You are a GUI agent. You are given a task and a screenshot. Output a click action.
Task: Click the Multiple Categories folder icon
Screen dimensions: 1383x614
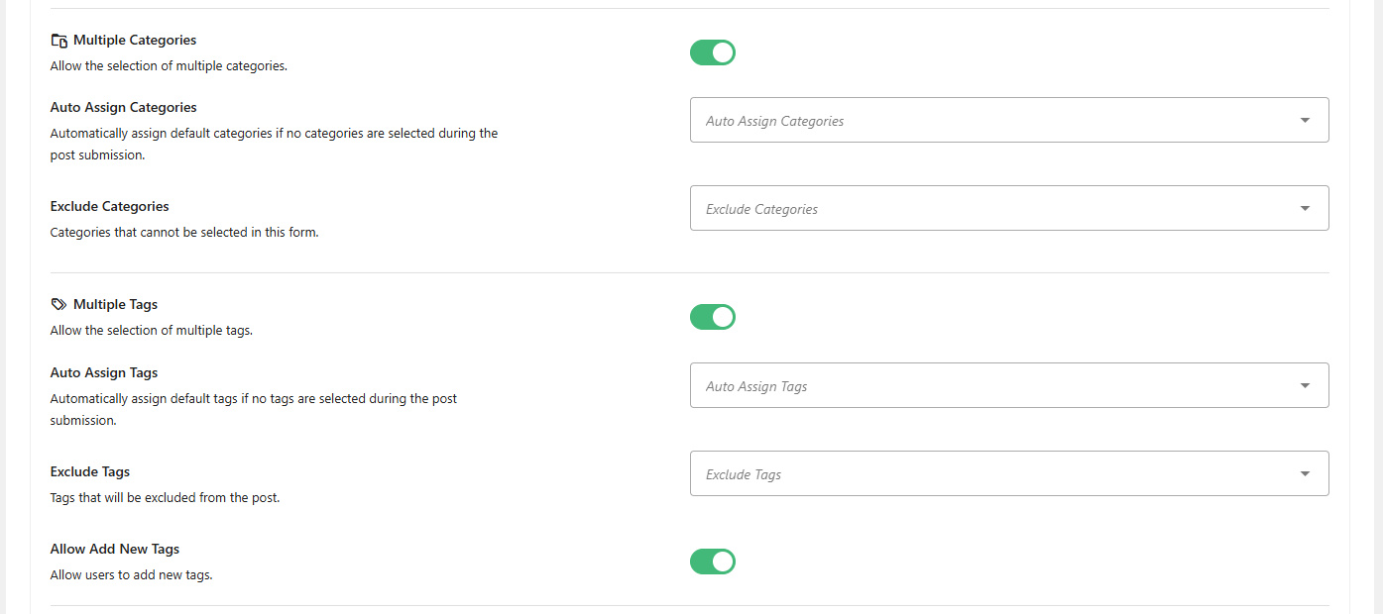tap(59, 41)
